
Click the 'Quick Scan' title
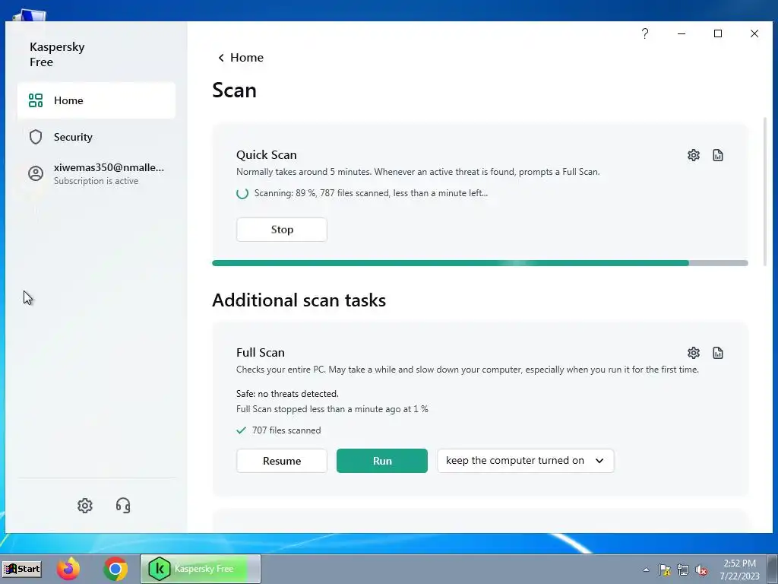click(x=267, y=155)
